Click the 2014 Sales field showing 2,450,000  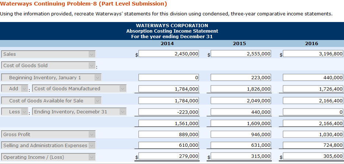click(168, 54)
